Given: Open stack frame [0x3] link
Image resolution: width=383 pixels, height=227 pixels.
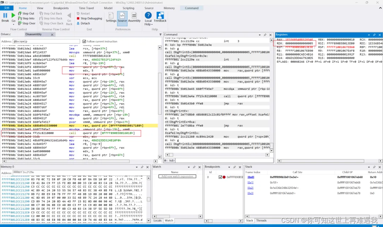Looking at the screenshot, I should pos(250,193).
